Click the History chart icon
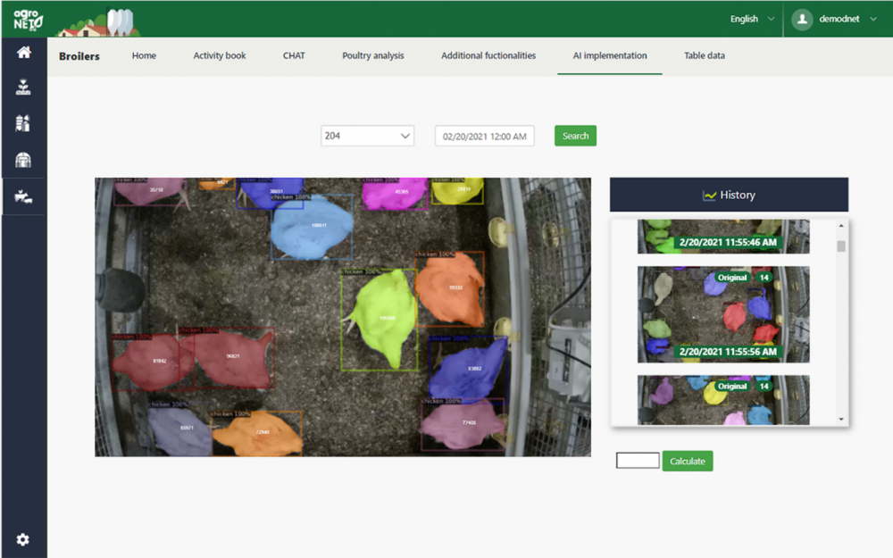893x558 pixels. pyautogui.click(x=710, y=195)
